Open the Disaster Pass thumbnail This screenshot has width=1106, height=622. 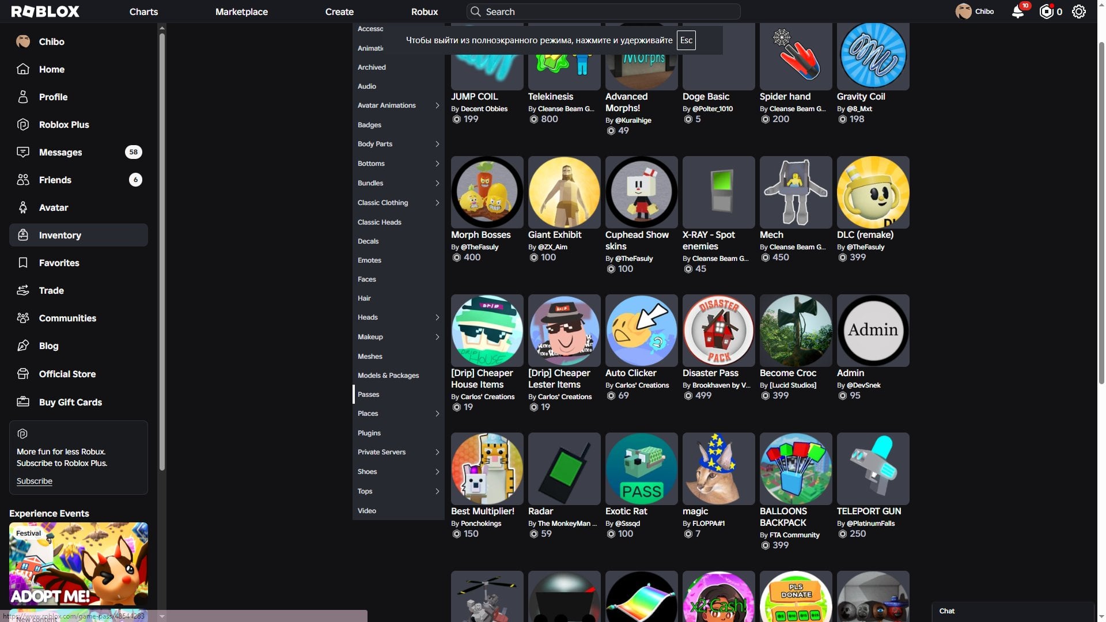(719, 331)
